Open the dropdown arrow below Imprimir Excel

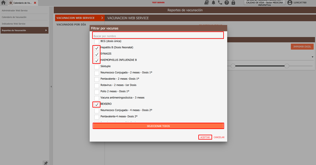tap(312, 57)
